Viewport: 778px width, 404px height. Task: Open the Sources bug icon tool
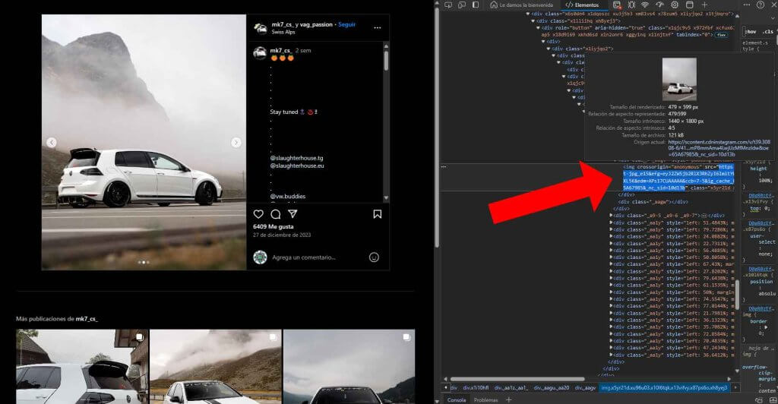tap(631, 5)
